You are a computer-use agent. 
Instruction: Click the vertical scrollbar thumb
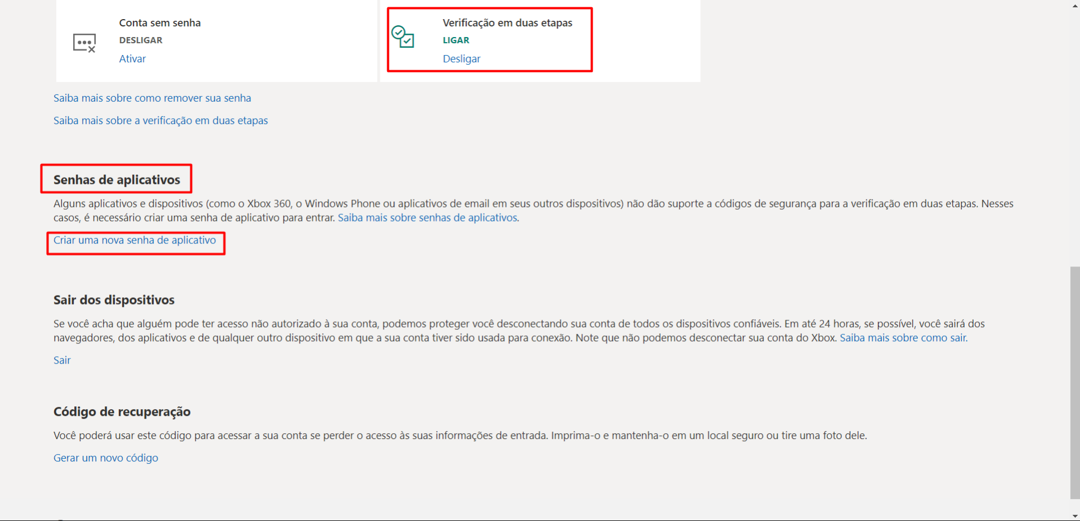(1075, 383)
